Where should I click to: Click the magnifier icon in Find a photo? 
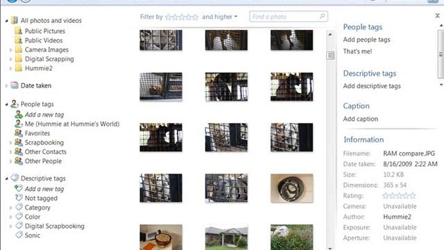coord(322,17)
